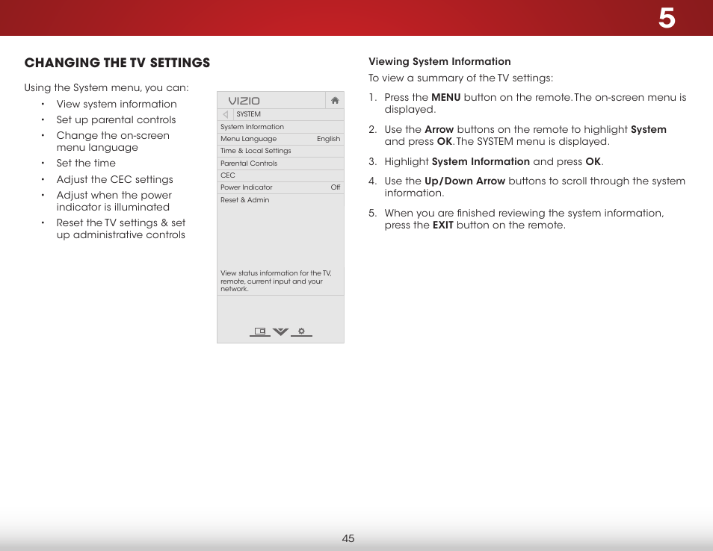
Task: Click the Off value of Power Indicator
Action: point(335,187)
